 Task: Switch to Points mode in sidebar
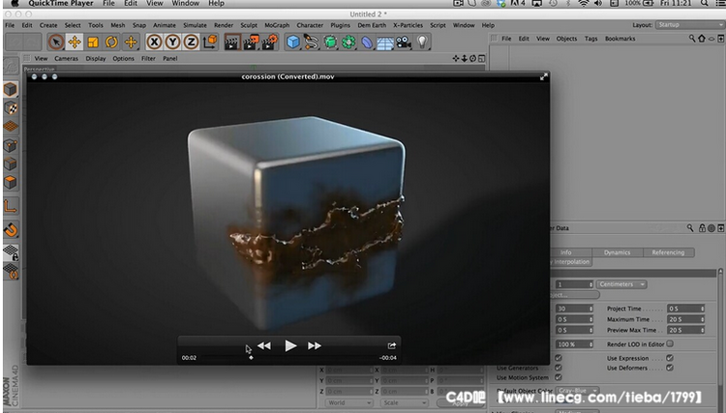point(11,145)
